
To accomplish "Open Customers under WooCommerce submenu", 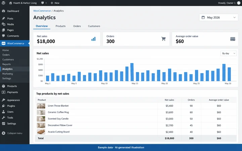I will [x=8, y=59].
